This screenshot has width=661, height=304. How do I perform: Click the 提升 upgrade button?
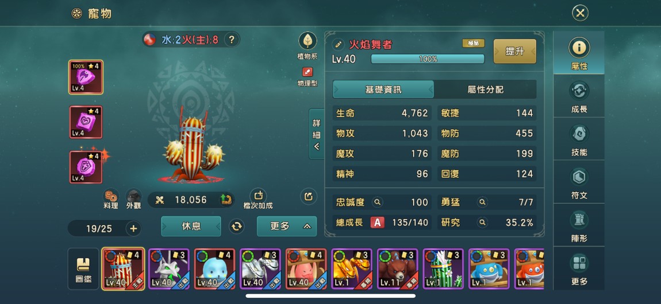(x=515, y=51)
